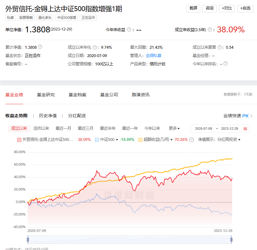Click the start date 2020-07-09 field
This screenshot has height=250, width=257.
pyautogui.click(x=203, y=129)
